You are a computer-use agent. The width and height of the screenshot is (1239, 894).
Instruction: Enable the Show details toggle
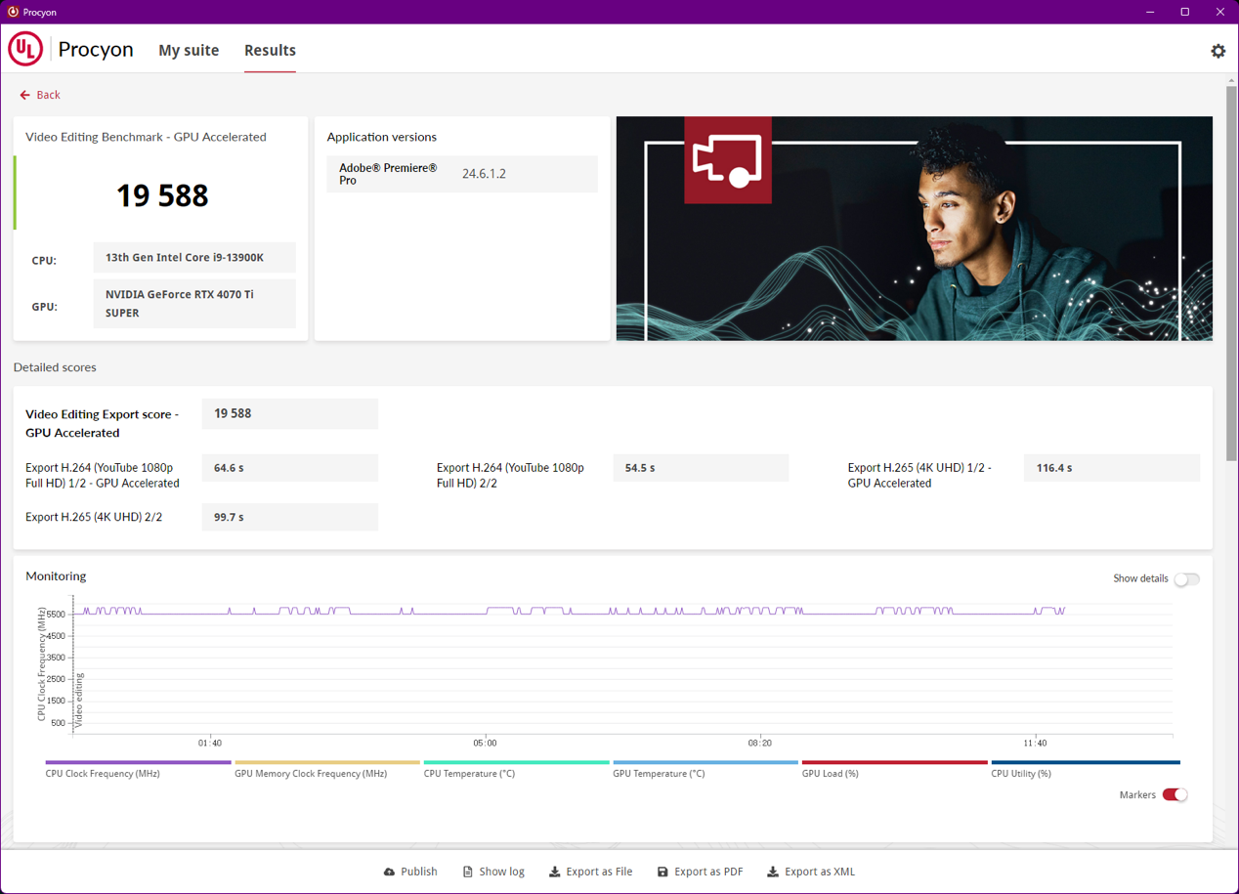tap(1185, 579)
